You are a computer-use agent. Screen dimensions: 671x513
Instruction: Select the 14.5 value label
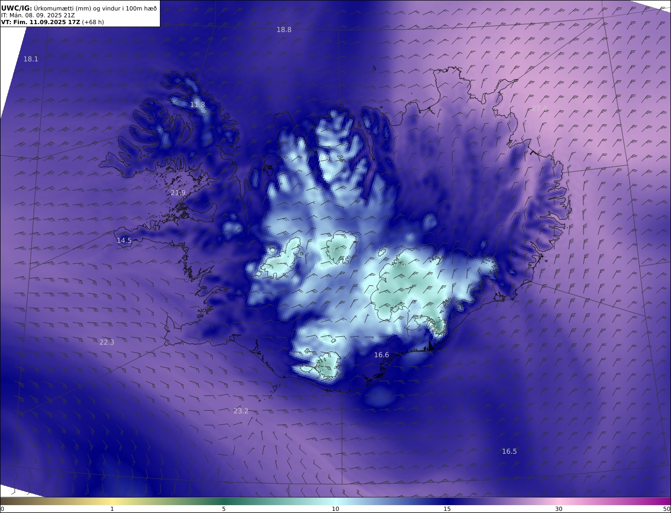click(124, 241)
